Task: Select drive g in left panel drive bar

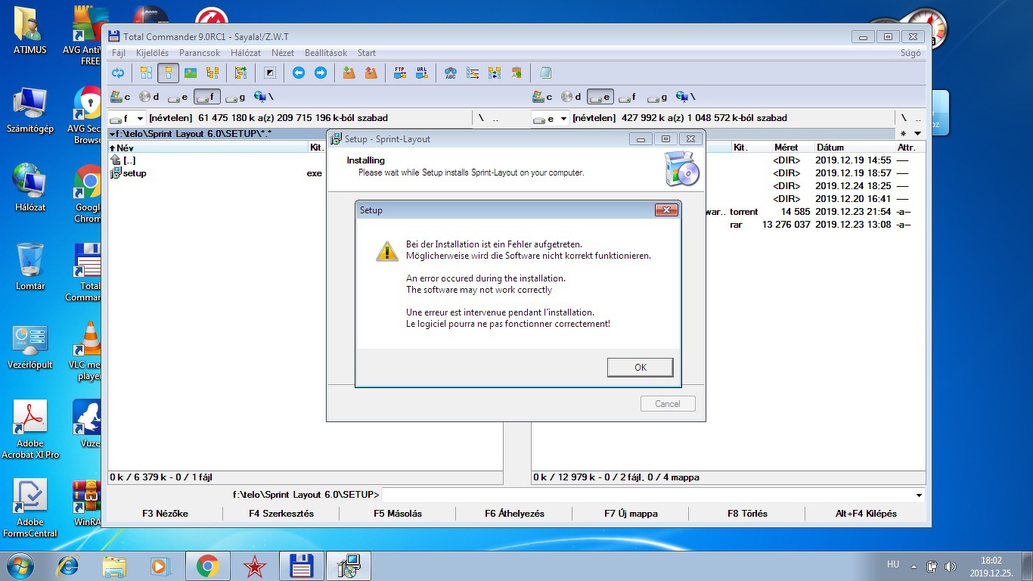Action: [x=236, y=97]
